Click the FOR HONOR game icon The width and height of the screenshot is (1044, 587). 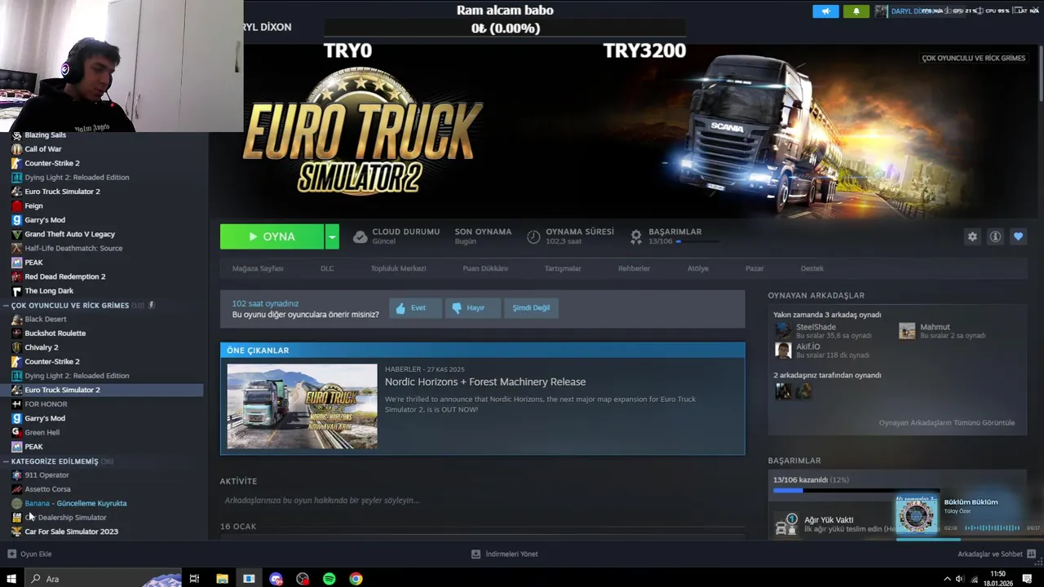[16, 404]
